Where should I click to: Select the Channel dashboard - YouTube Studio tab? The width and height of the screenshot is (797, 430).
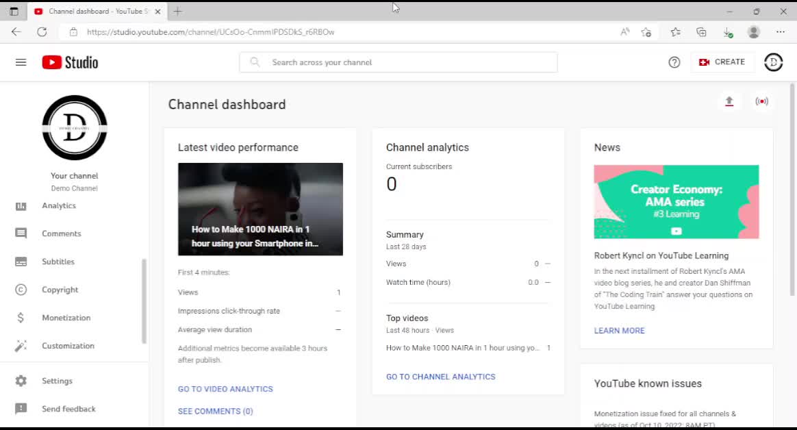pos(96,11)
